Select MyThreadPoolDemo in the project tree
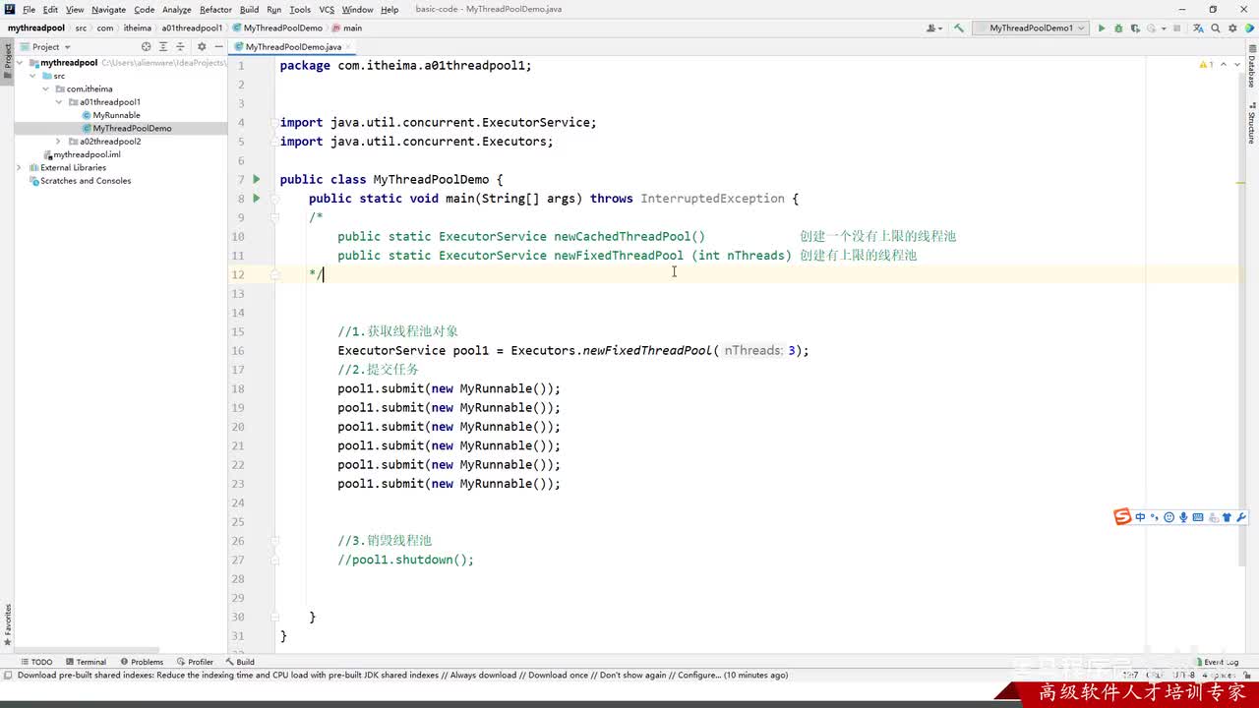 pyautogui.click(x=132, y=128)
